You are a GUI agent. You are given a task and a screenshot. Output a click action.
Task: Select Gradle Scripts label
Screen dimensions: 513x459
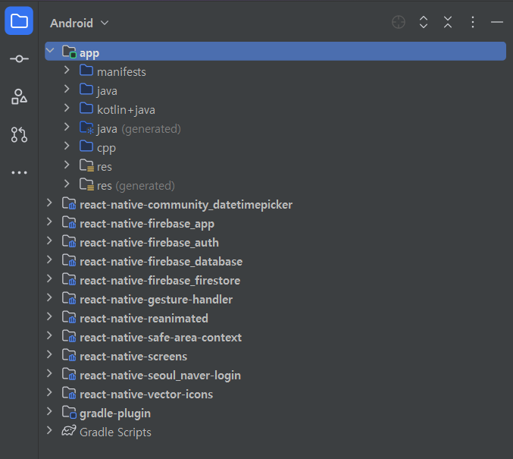tap(115, 432)
